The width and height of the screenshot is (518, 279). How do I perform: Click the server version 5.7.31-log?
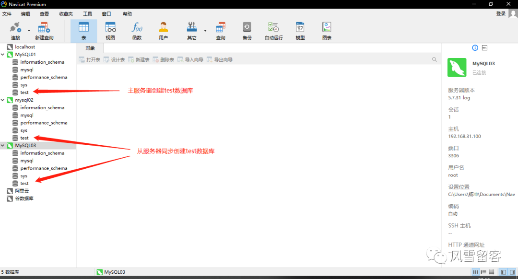click(459, 98)
